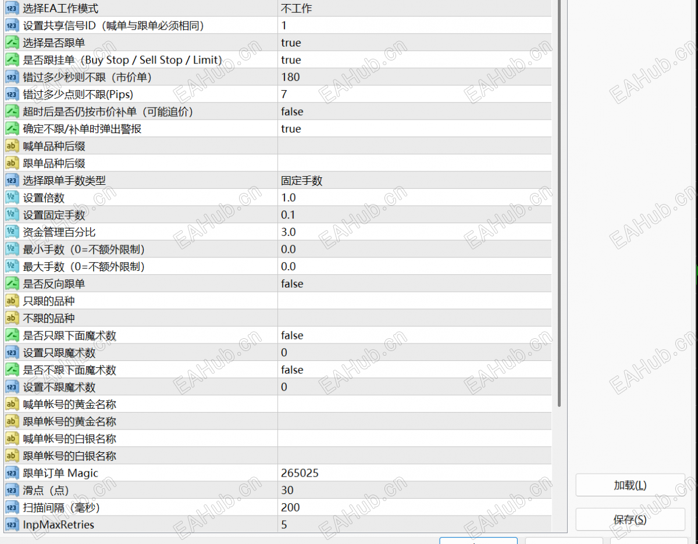Open the 选择跟单手数类型 dropdown showing 固定手数
The width and height of the screenshot is (698, 544).
pos(414,180)
